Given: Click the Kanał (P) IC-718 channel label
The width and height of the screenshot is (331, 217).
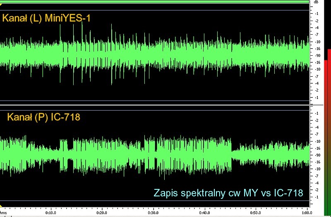Looking at the screenshot, I should click(x=43, y=118).
